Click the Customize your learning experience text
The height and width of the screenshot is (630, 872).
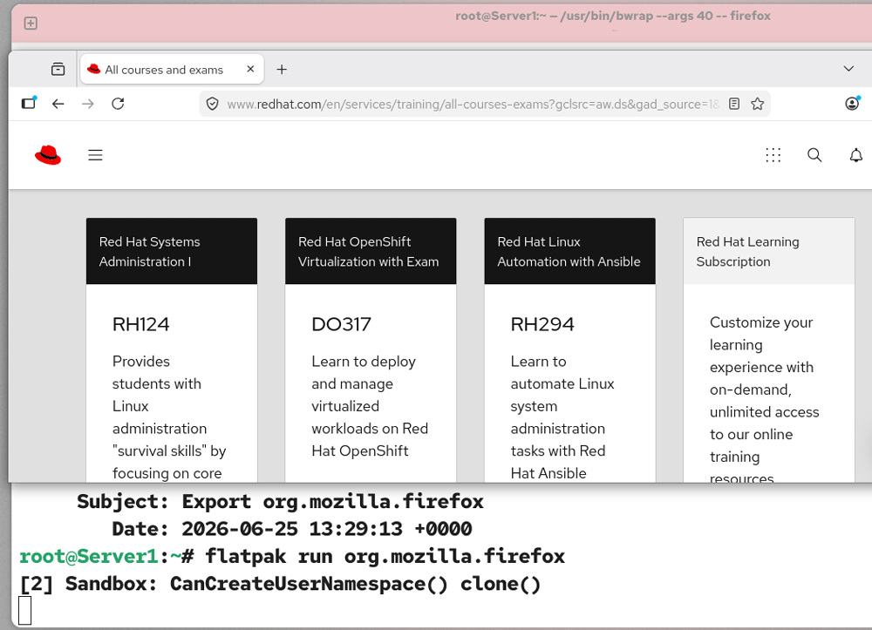[765, 399]
